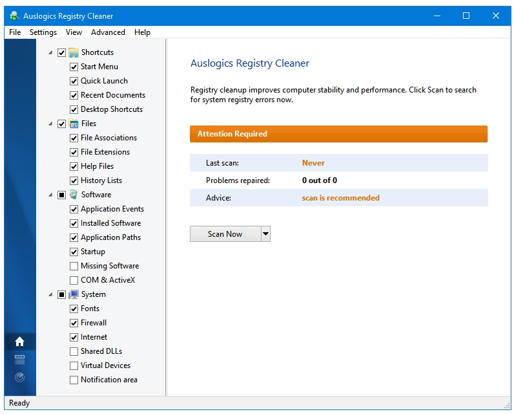Uncheck Quick Launch
514x414 pixels.
74,81
